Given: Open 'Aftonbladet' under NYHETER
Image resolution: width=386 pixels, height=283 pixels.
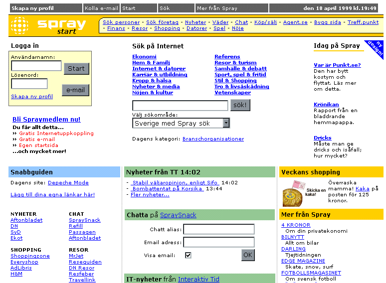Looking at the screenshot, I should 26,220.
